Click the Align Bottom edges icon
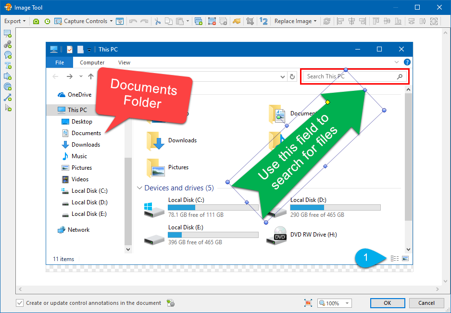The height and width of the screenshot is (313, 451). tap(398, 21)
